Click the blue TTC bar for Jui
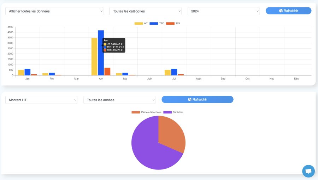The image size is (318, 180). click(174, 72)
